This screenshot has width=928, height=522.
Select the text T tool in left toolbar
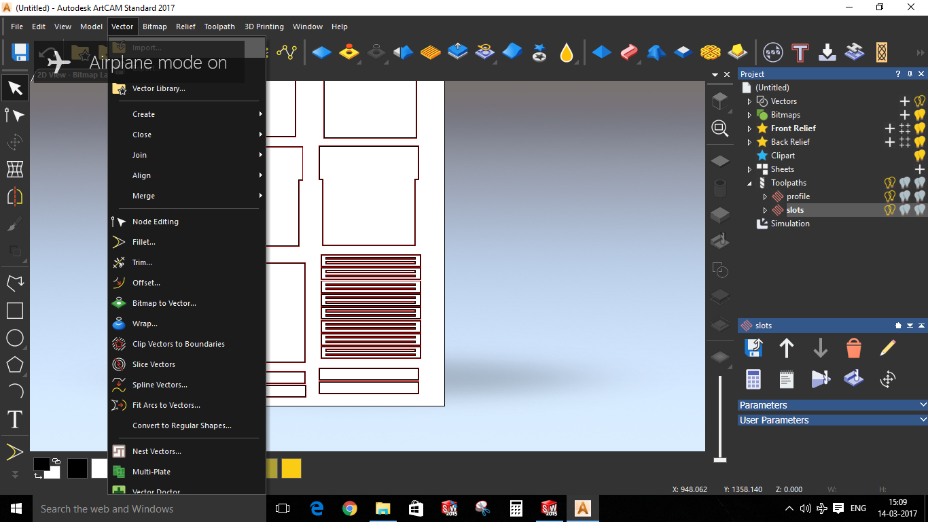coord(15,419)
